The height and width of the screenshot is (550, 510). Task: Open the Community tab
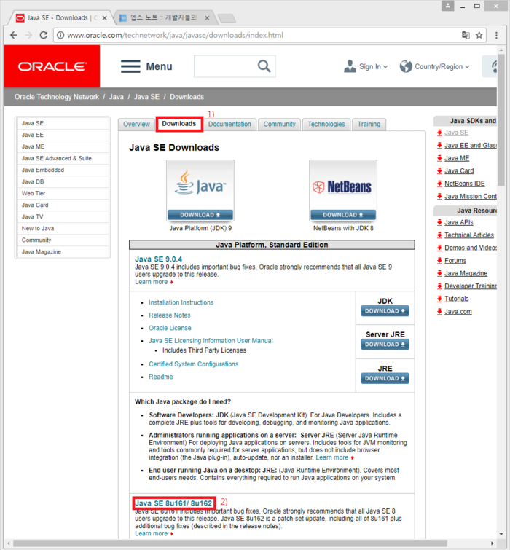click(280, 124)
